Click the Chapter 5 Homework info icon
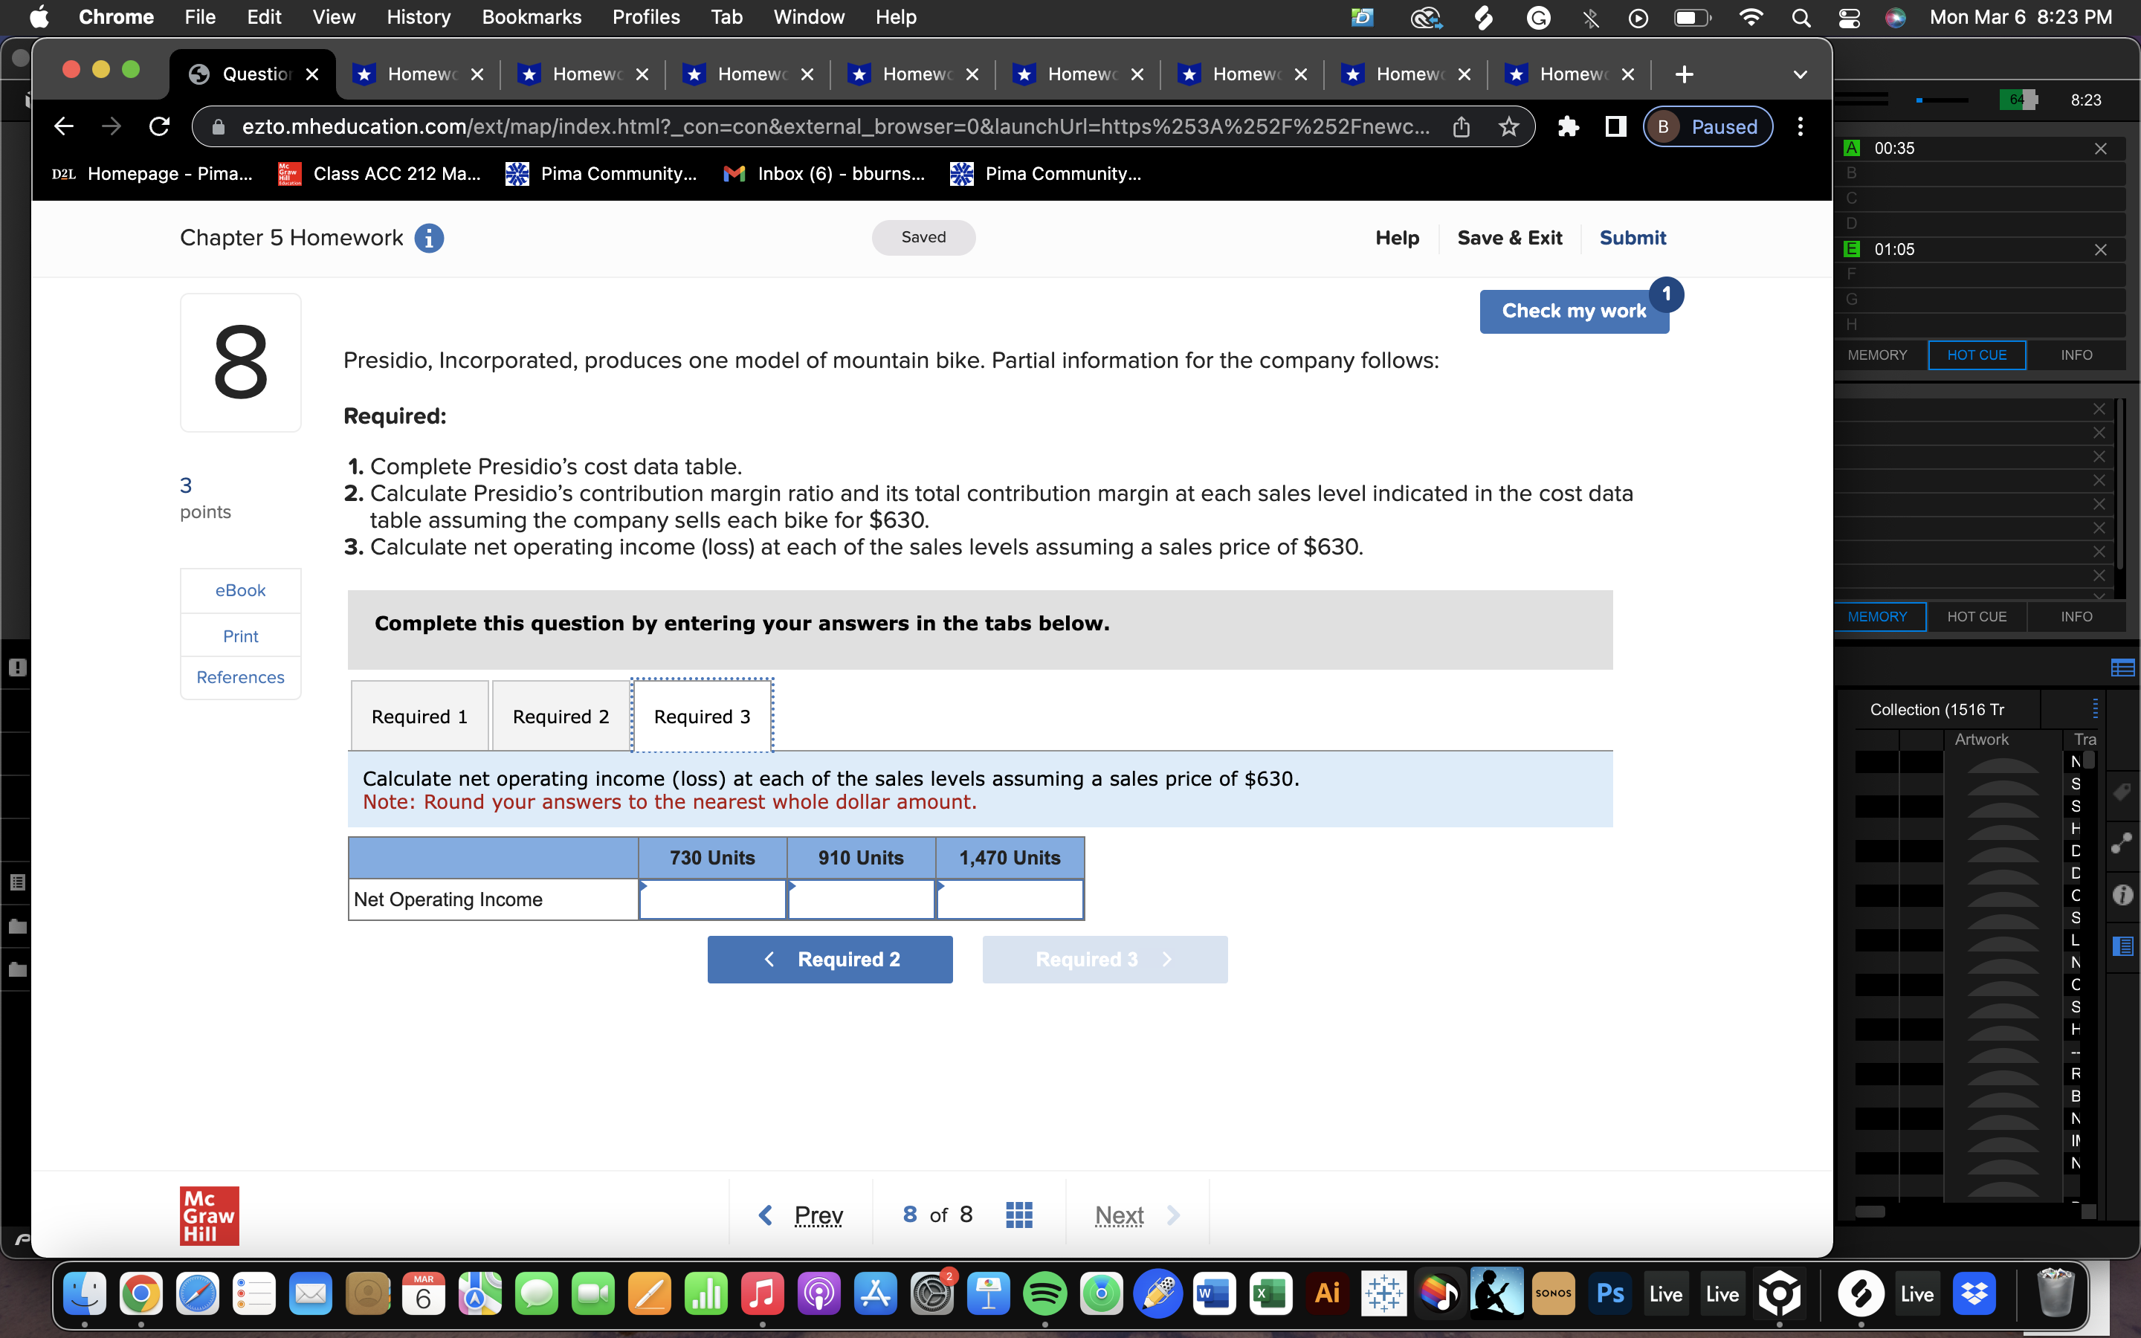2141x1338 pixels. (x=429, y=238)
